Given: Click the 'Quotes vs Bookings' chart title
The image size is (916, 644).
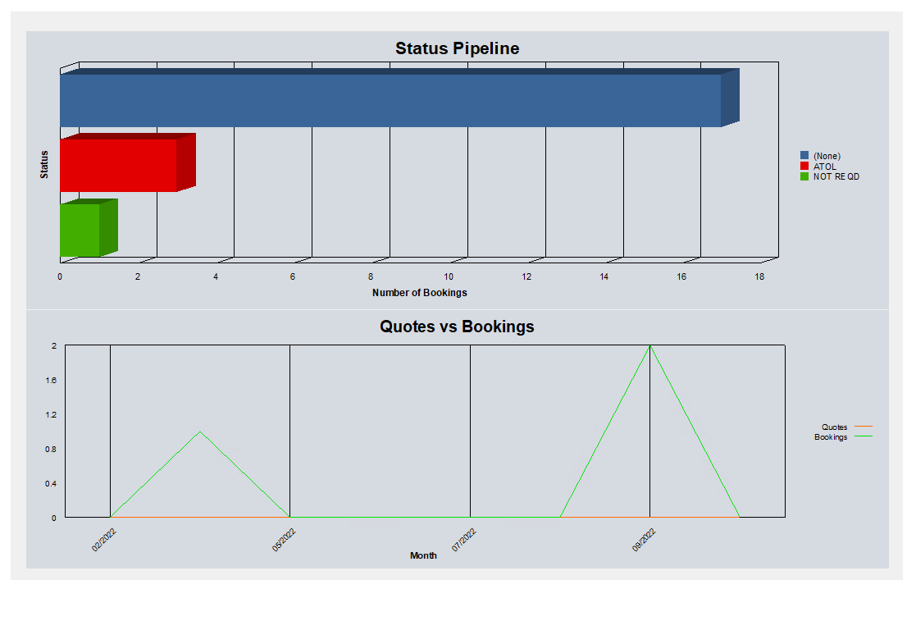Looking at the screenshot, I should [x=457, y=327].
